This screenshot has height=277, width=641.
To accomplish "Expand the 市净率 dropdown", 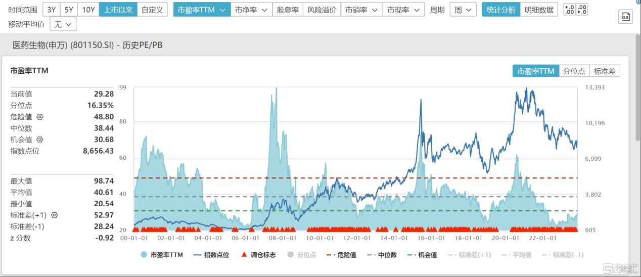I will point(251,10).
